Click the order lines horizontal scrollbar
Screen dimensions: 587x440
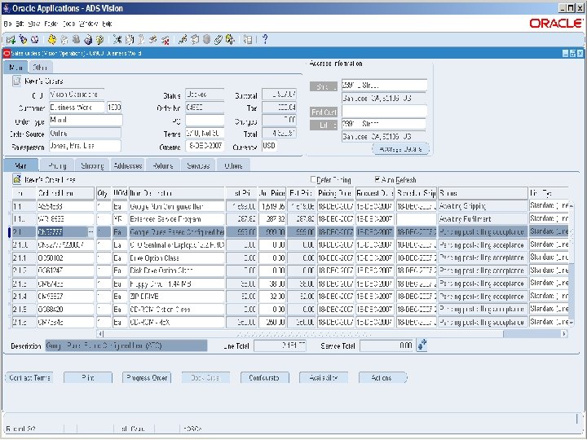point(332,333)
